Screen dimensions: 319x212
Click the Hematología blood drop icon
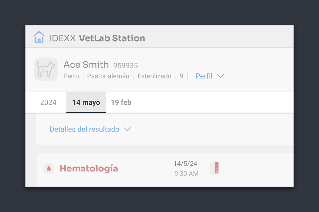click(x=49, y=168)
